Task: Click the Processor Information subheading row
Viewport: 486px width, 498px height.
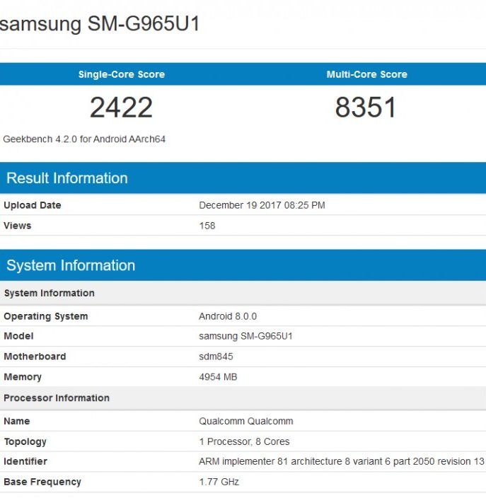Action: click(57, 398)
